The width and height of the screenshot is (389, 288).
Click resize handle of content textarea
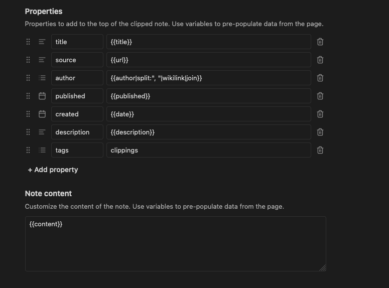pos(323,268)
